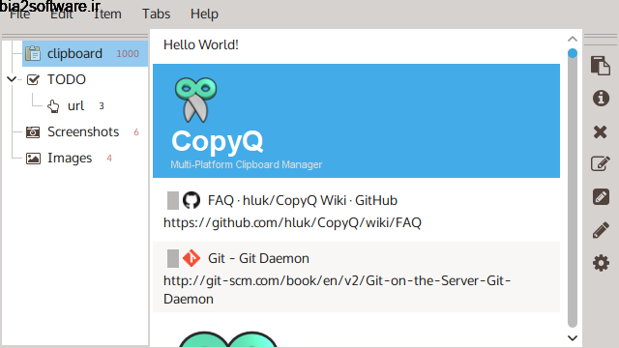Select the TODO tab in tree
Viewport: 619px width, 348px height.
click(x=67, y=79)
